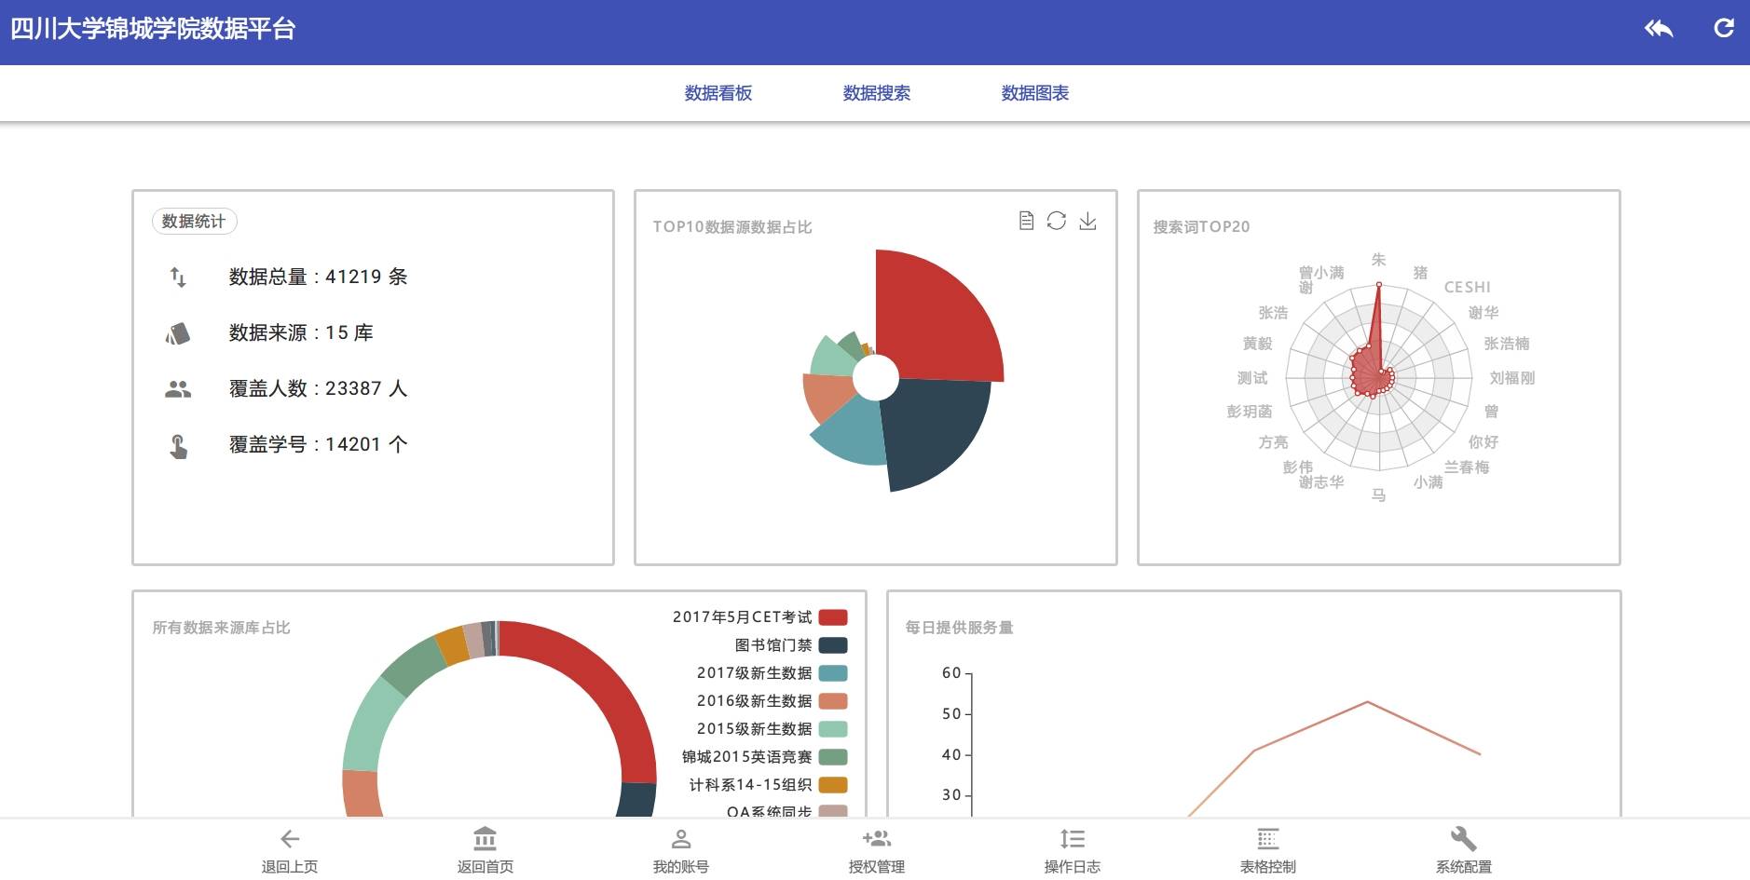The height and width of the screenshot is (880, 1750).
Task: Toggle 2017级新生数据 legend swatch
Action: 833,673
